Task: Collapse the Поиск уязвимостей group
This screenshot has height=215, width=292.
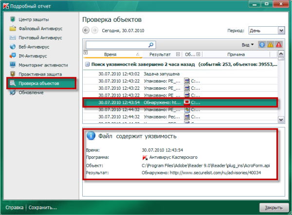Action: coord(87,64)
